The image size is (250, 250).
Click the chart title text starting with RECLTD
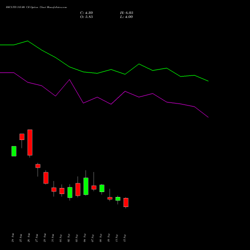point(36,7)
